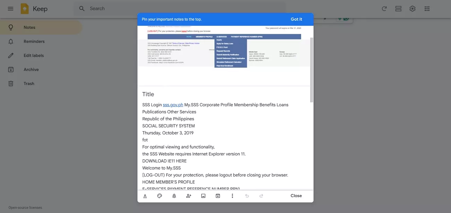
Task: Switch to the Reminders section
Action: 34,41
